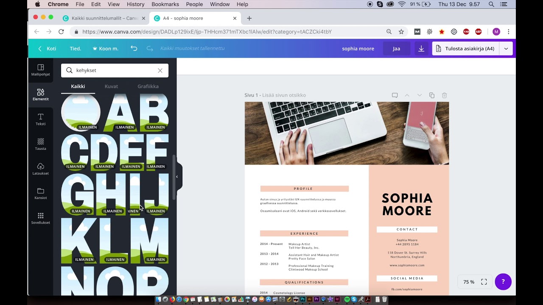
Task: Click the sophia moore design title
Action: [358, 48]
